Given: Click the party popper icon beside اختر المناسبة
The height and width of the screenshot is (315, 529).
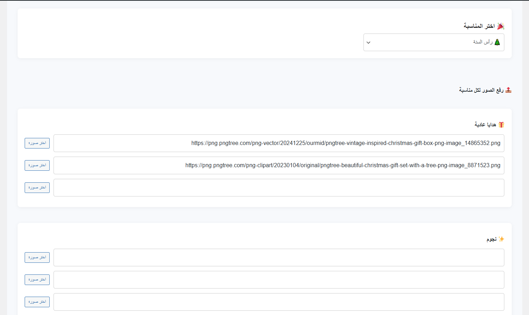Looking at the screenshot, I should pos(500,26).
